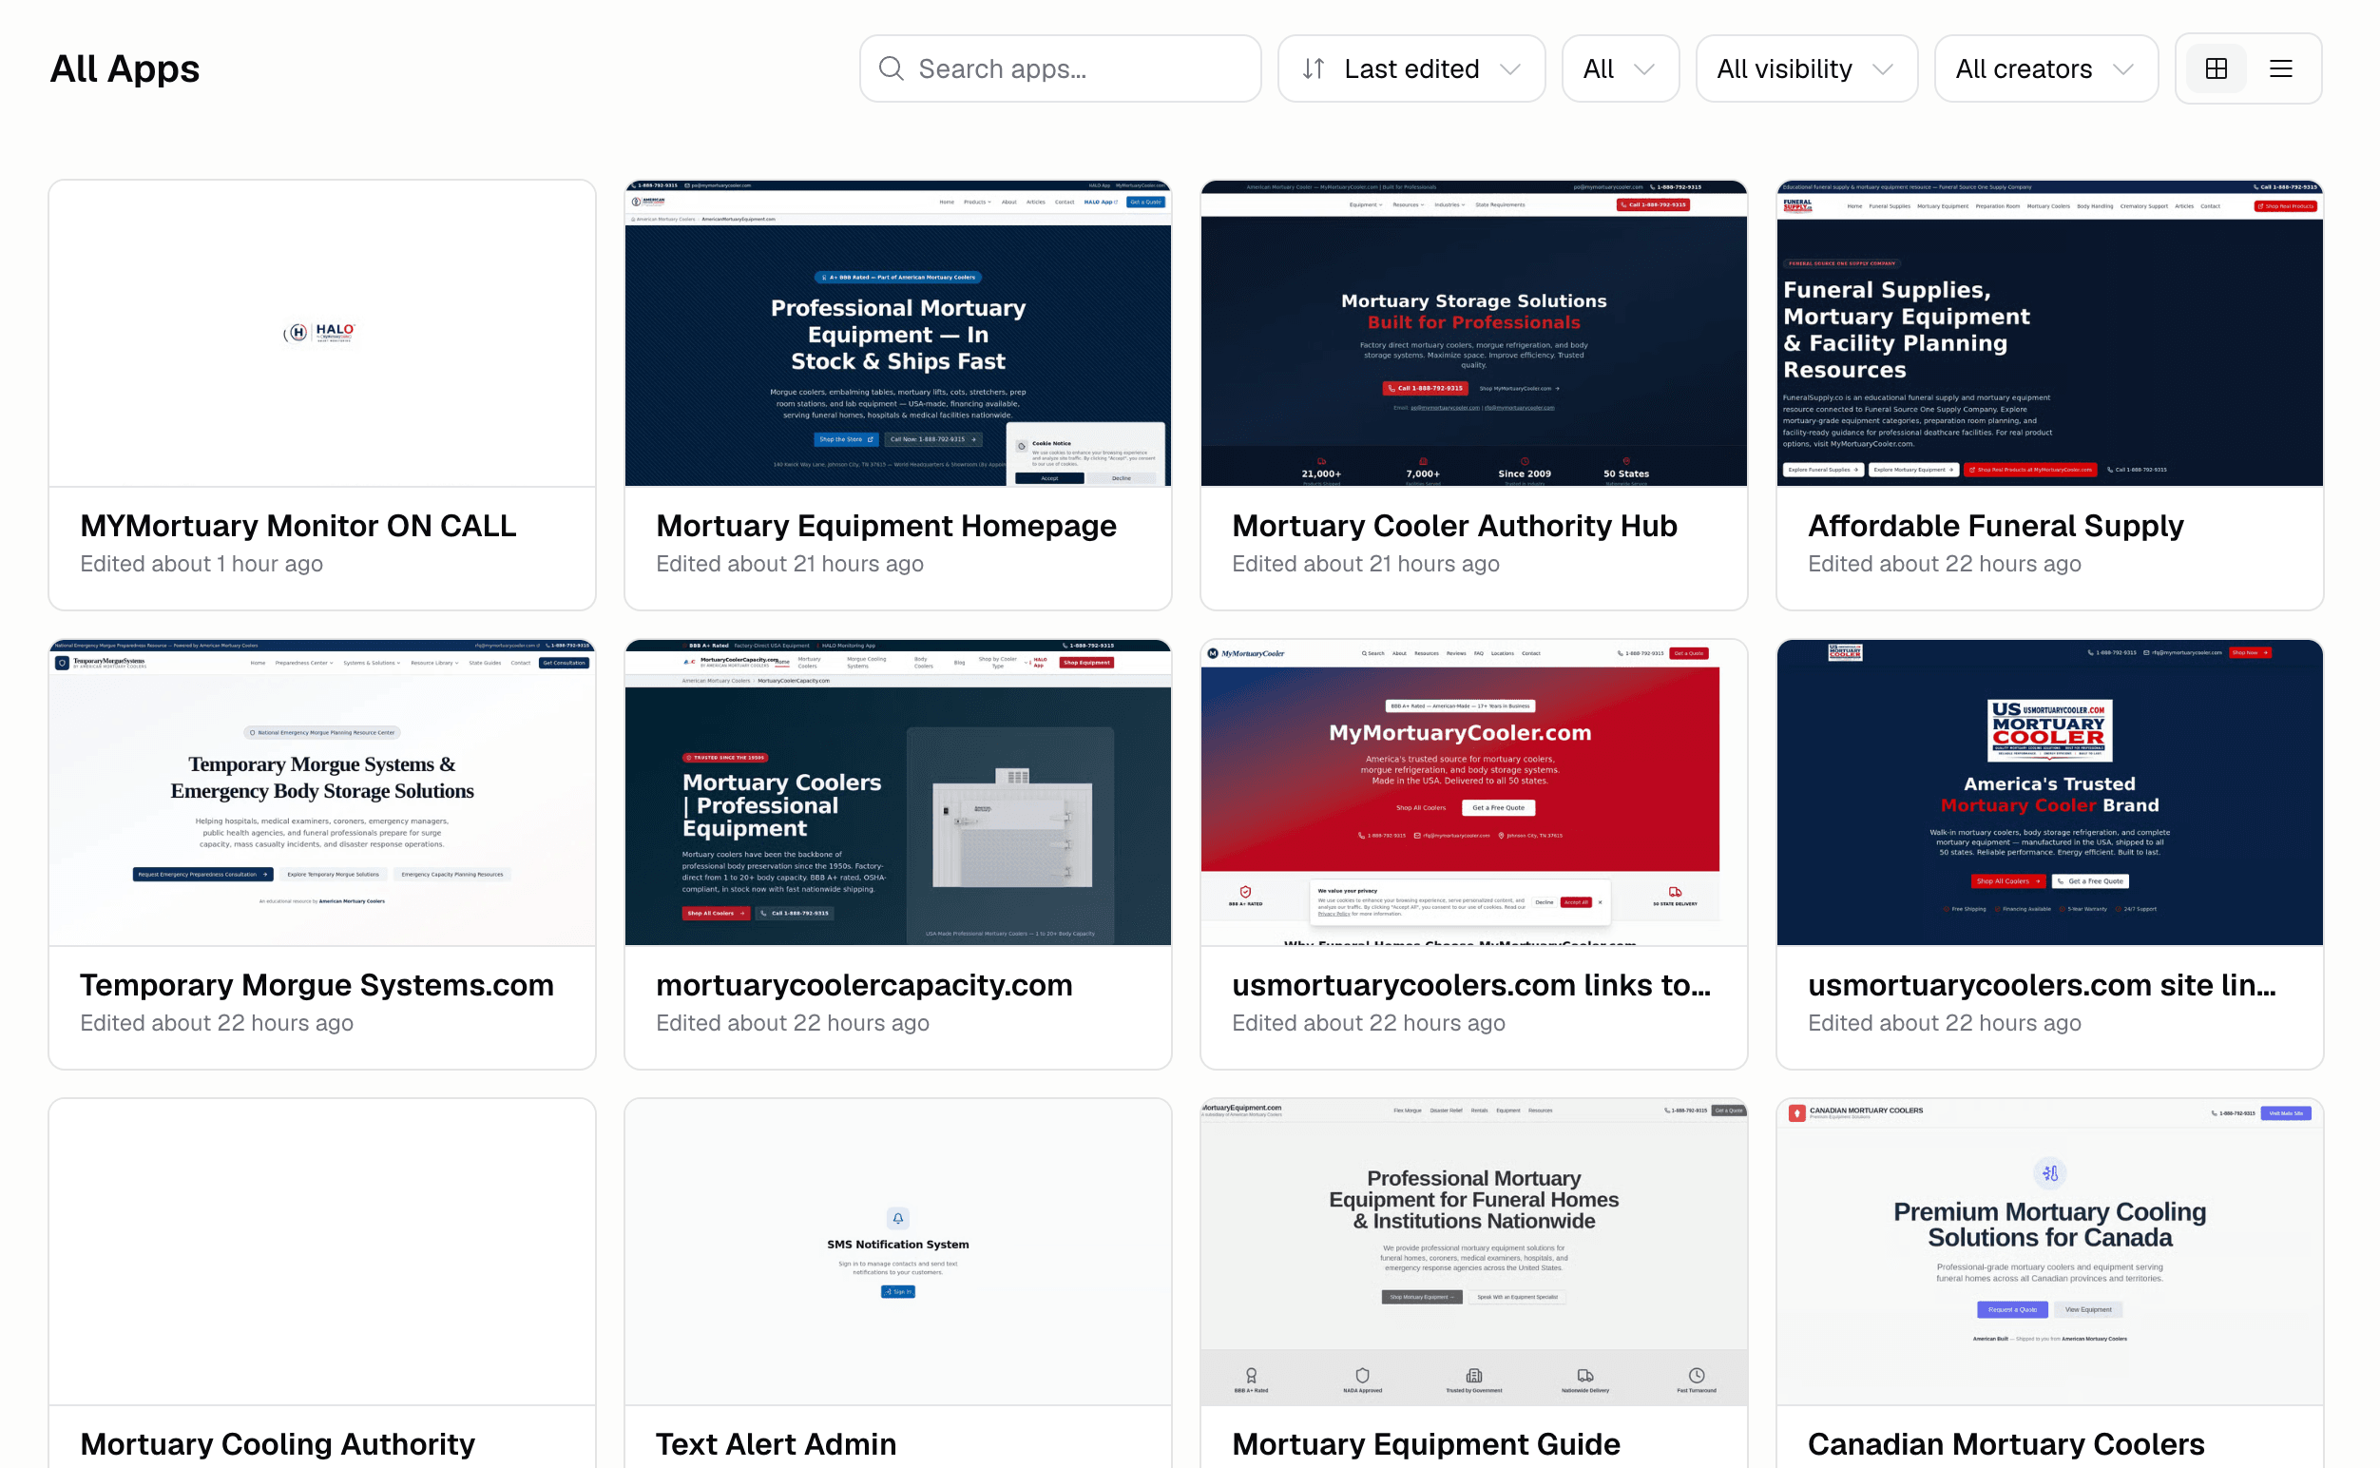
Task: Open the US Mortuary Cooler brand preview
Action: (x=2050, y=792)
